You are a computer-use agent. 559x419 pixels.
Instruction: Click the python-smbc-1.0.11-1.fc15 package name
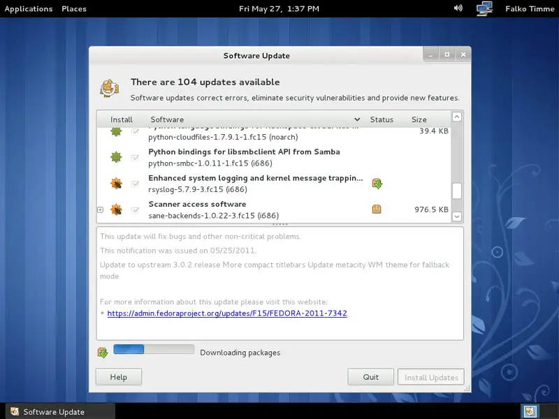pos(210,163)
